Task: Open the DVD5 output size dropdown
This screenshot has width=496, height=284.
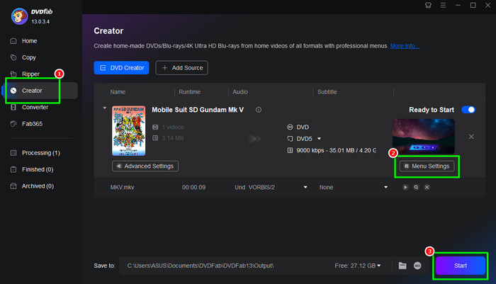Action: (x=319, y=139)
